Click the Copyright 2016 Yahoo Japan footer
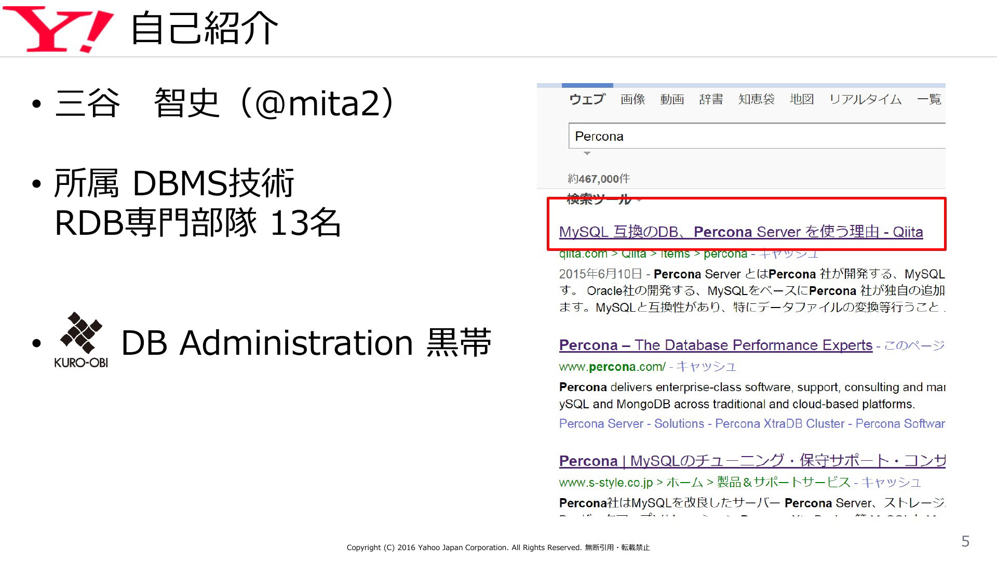The height and width of the screenshot is (561, 997). point(498,547)
